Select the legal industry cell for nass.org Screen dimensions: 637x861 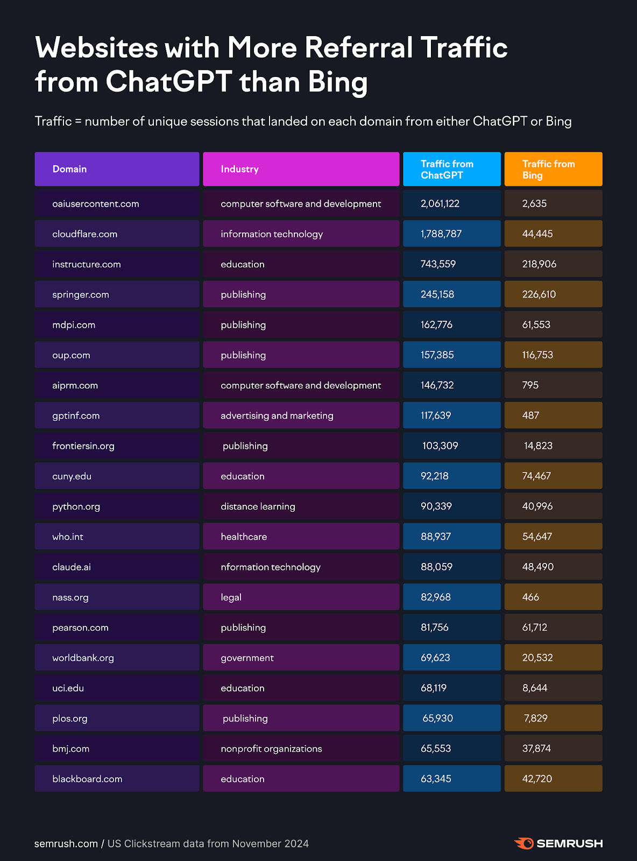point(231,597)
